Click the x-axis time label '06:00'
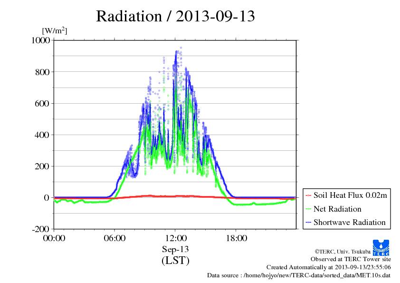 point(114,238)
